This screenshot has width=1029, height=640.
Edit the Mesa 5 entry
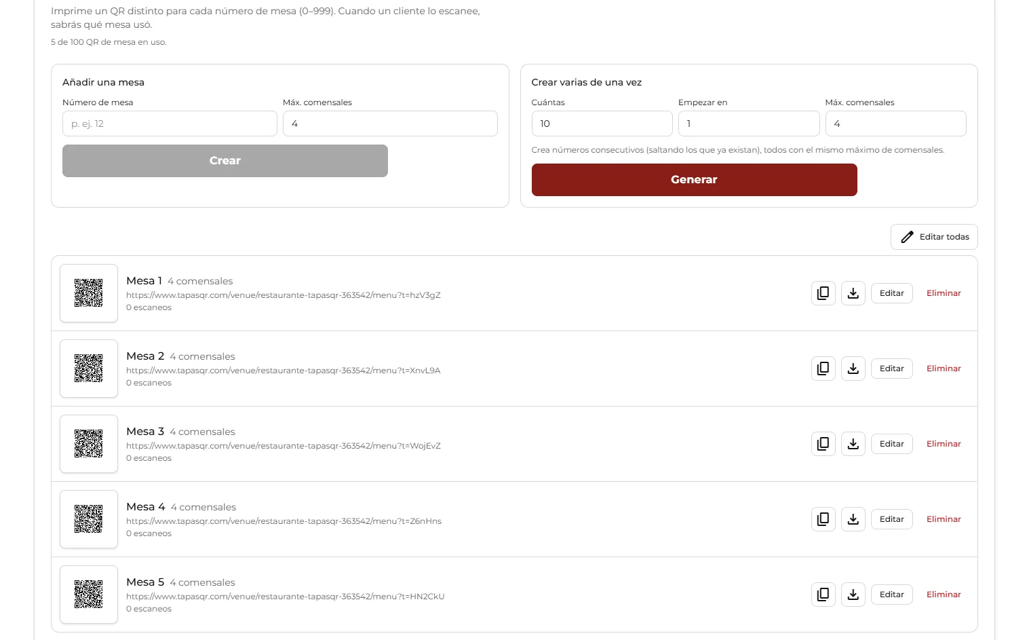click(x=891, y=595)
